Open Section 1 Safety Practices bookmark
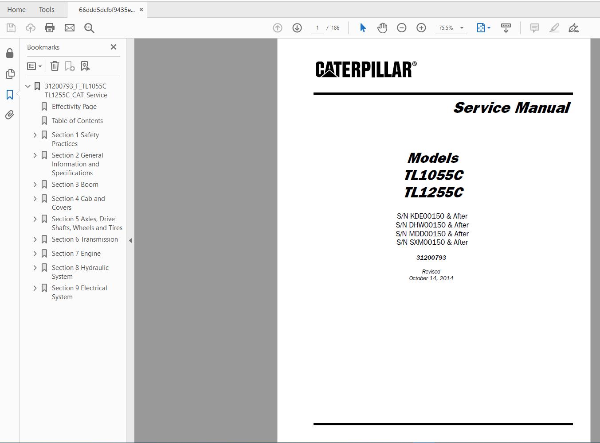600x443 pixels. click(75, 139)
